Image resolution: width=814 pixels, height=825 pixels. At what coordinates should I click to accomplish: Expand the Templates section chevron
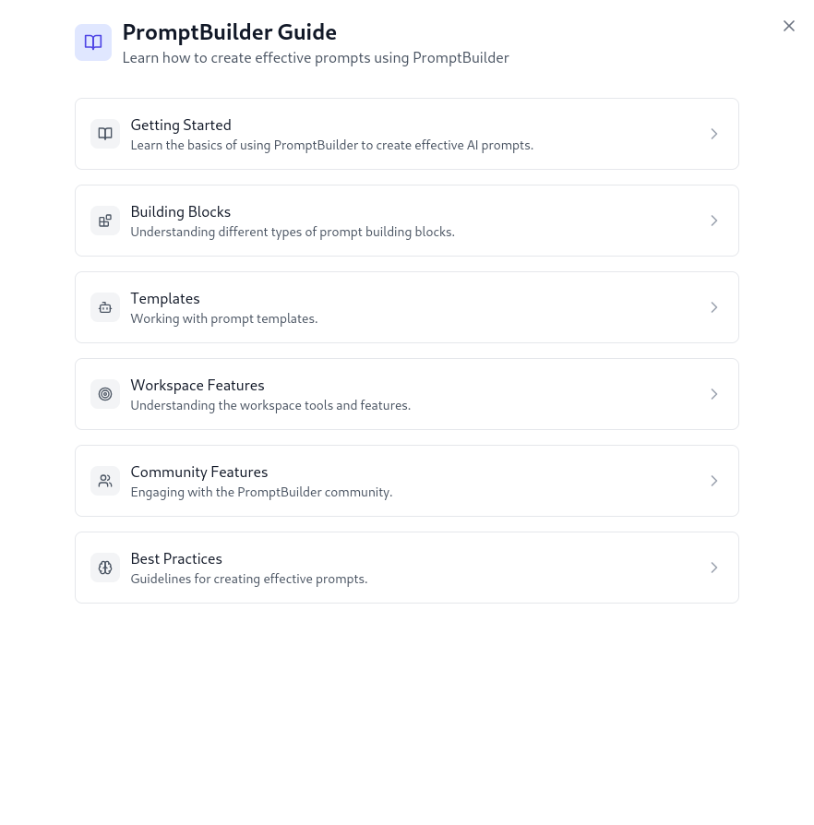(714, 307)
